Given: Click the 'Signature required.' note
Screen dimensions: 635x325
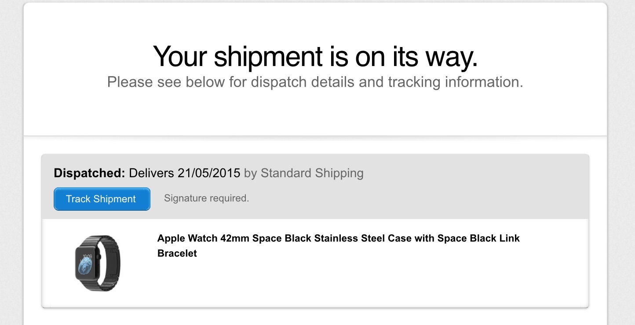Looking at the screenshot, I should tap(206, 198).
